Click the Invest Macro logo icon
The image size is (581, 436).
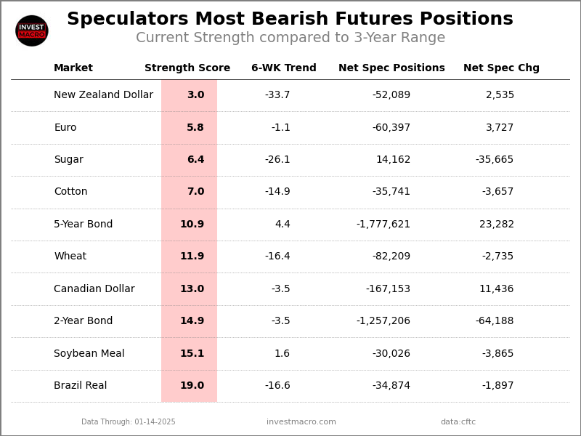pyautogui.click(x=32, y=31)
